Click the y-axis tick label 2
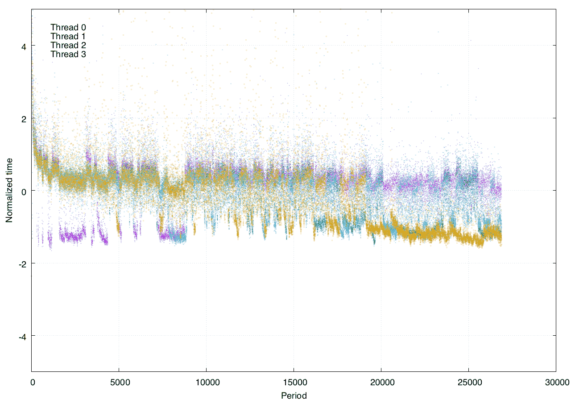The height and width of the screenshot is (400, 571). coord(24,119)
